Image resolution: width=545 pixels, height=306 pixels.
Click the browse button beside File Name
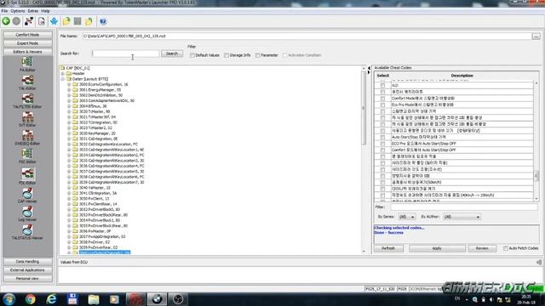536,36
